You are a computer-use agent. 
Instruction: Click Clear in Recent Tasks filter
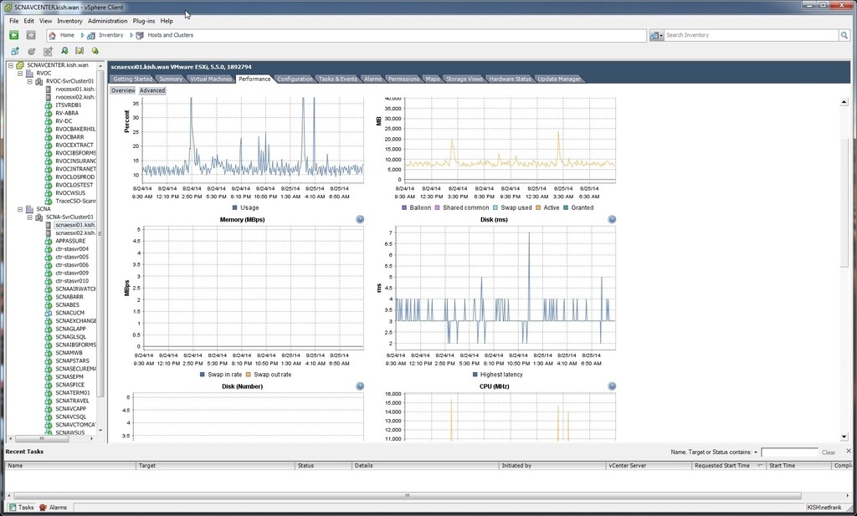tap(829, 452)
